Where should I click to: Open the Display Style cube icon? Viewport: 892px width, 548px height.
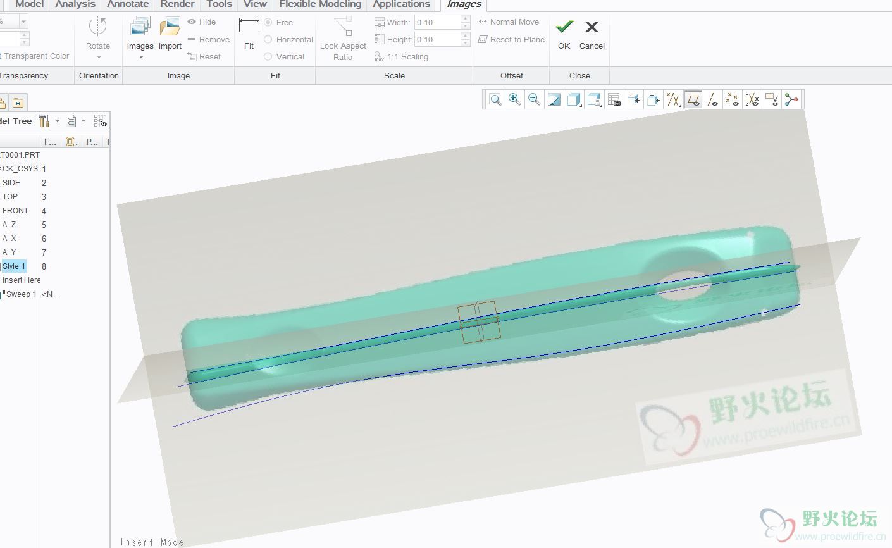click(x=574, y=99)
